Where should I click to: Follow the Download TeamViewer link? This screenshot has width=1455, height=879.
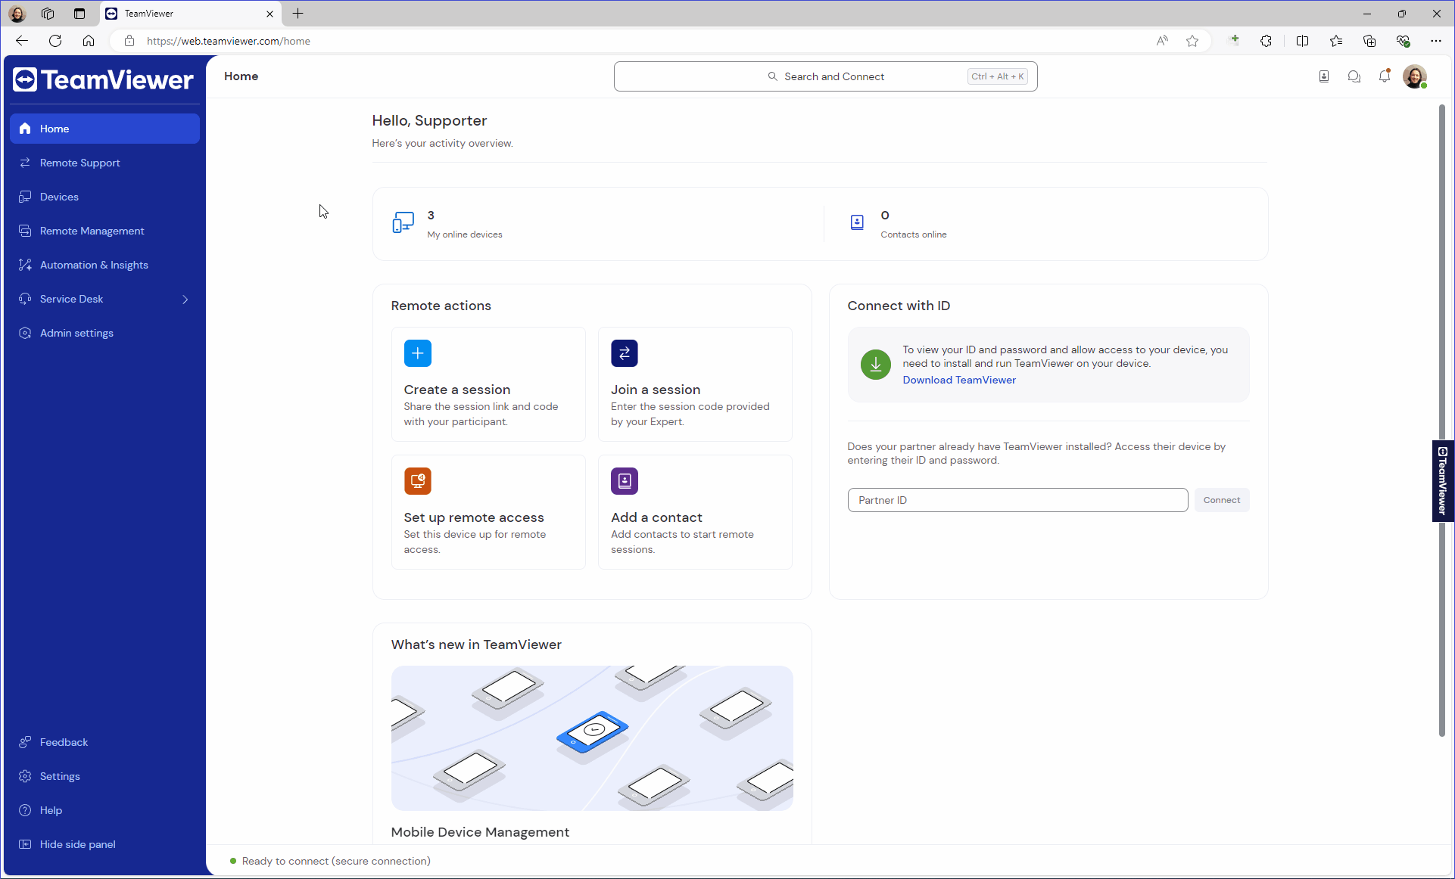pos(959,380)
